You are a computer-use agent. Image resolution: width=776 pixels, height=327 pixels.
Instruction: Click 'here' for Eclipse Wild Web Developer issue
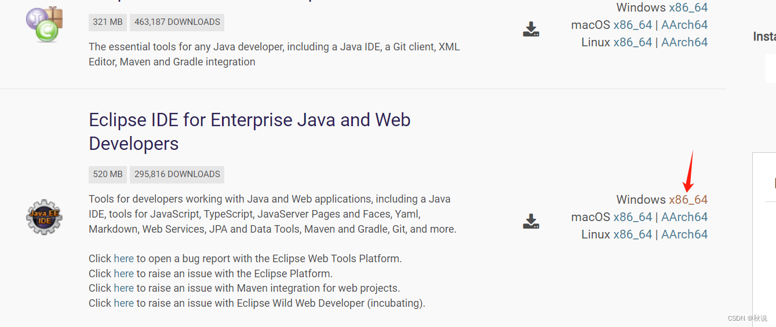[x=123, y=303]
